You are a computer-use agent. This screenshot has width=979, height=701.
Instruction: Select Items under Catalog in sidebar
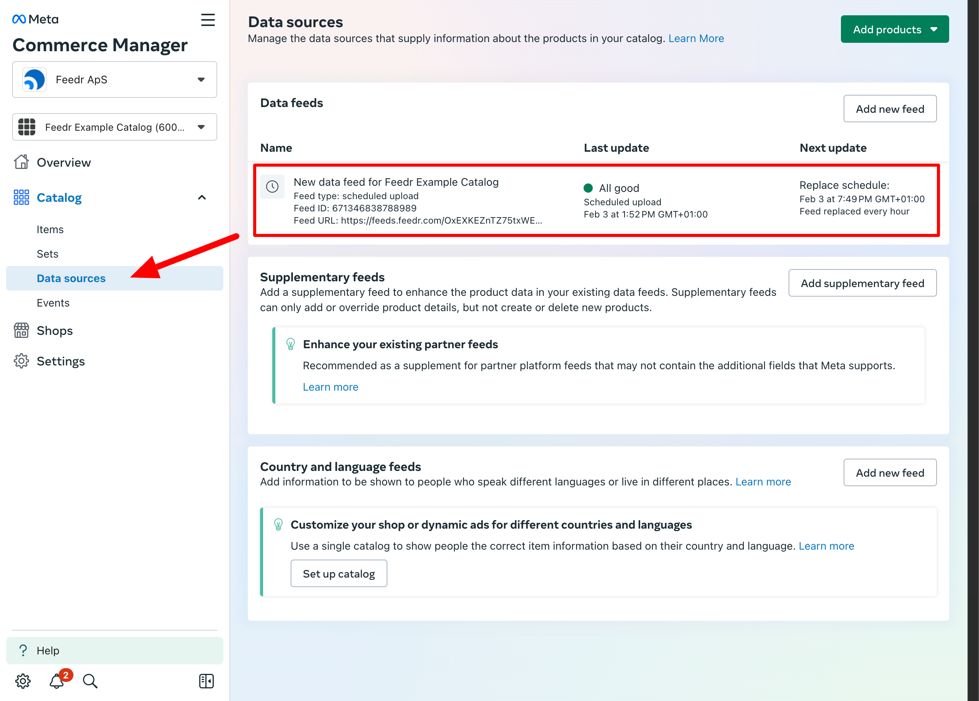coord(49,229)
